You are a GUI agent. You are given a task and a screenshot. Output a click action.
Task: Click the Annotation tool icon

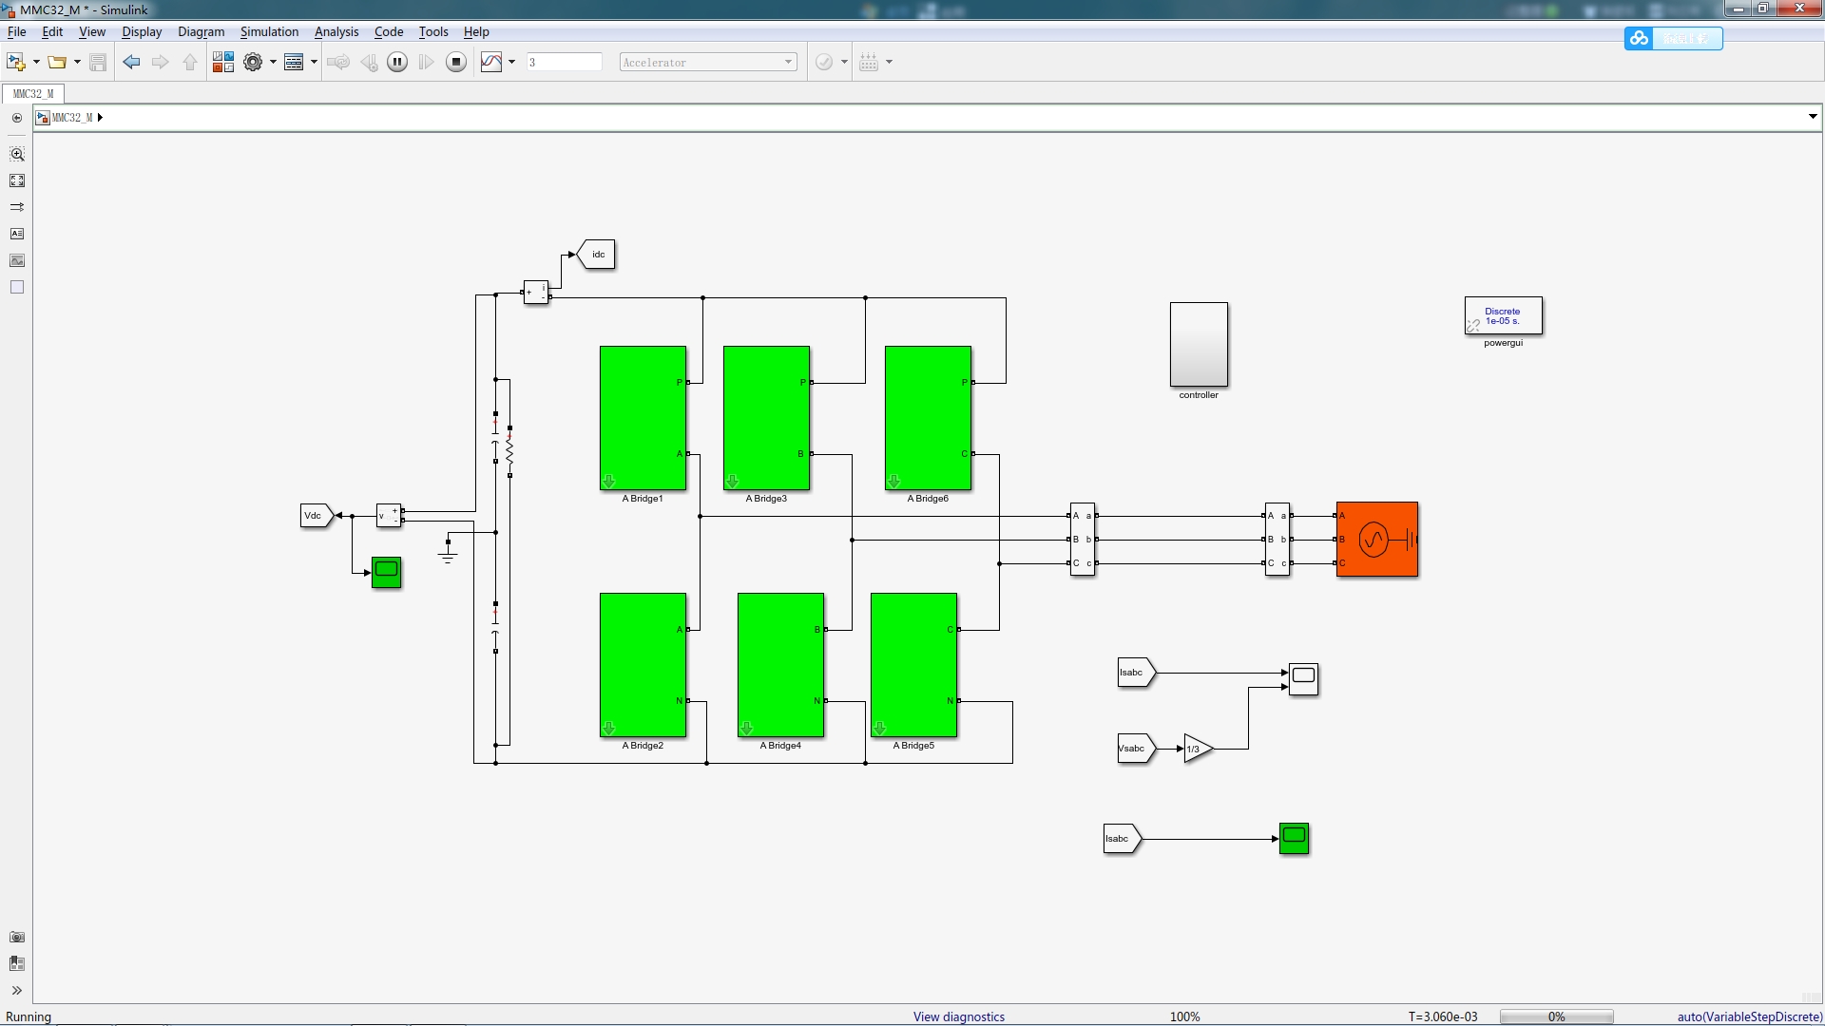click(17, 234)
